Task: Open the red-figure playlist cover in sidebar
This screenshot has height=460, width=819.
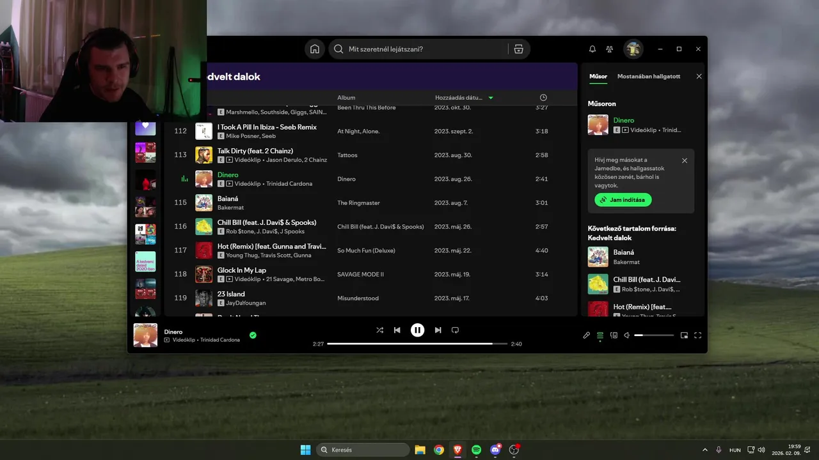Action: tap(145, 180)
